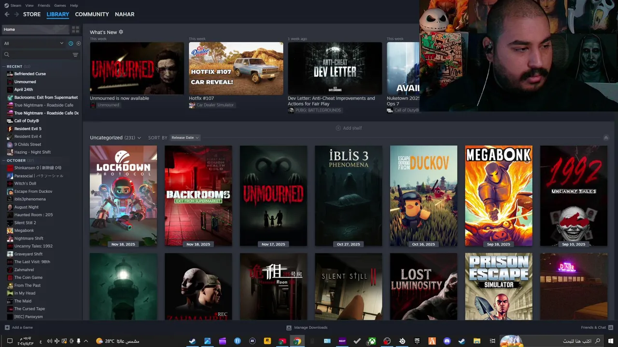
Task: Open the Discord taskbar icon
Action: (x=447, y=341)
